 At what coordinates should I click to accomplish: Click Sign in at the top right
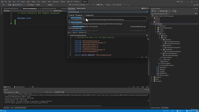tap(178, 2)
